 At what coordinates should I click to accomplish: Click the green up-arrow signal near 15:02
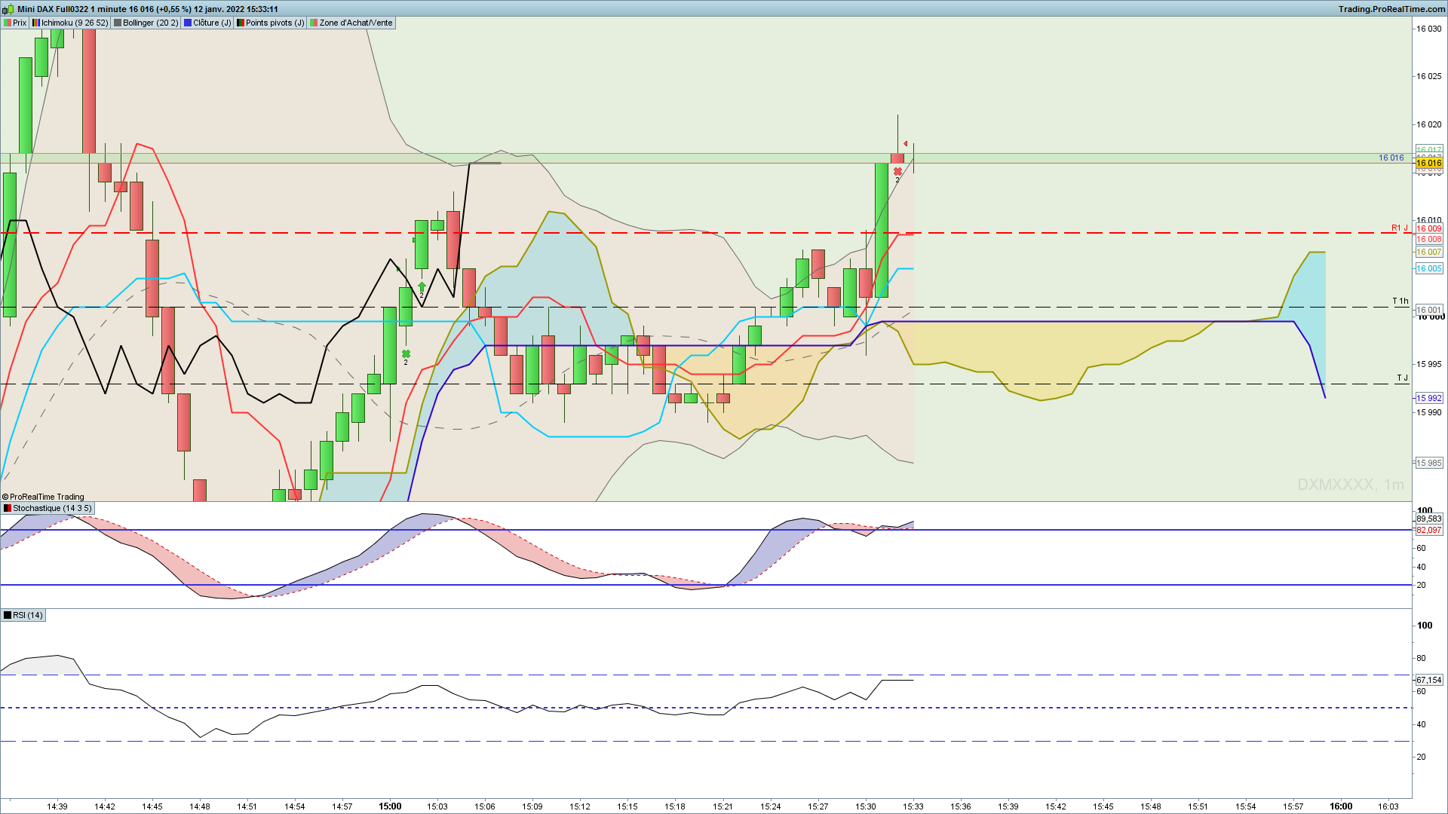click(422, 286)
